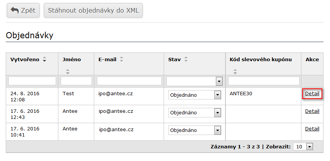Viewport: 330px width, 161px height.
Task: Open Detail of the ANTEE30 order
Action: 312,93
